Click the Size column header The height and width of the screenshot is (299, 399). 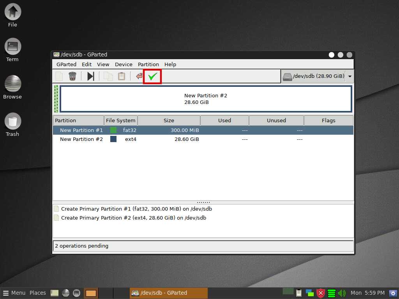coord(169,120)
